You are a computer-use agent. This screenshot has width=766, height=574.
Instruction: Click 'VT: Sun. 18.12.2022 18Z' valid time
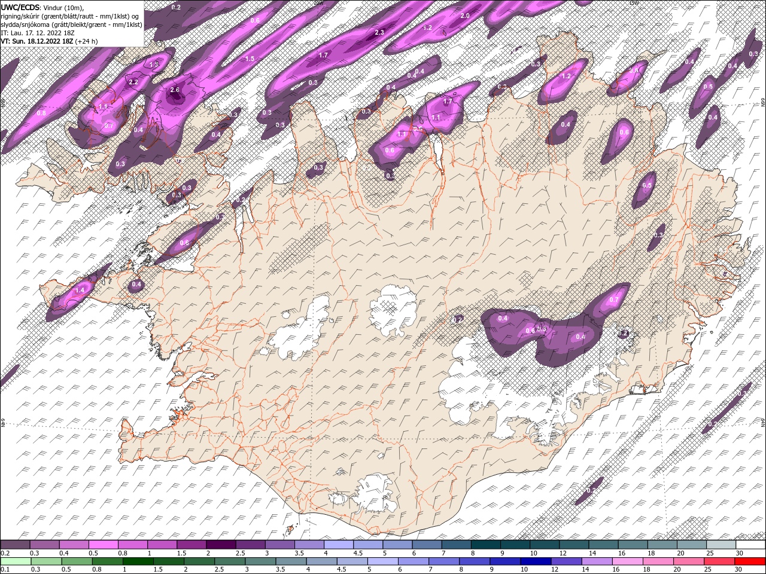[x=37, y=41]
